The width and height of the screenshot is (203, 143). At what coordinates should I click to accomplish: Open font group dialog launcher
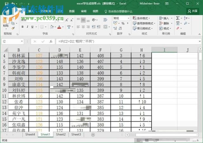coord(73,34)
